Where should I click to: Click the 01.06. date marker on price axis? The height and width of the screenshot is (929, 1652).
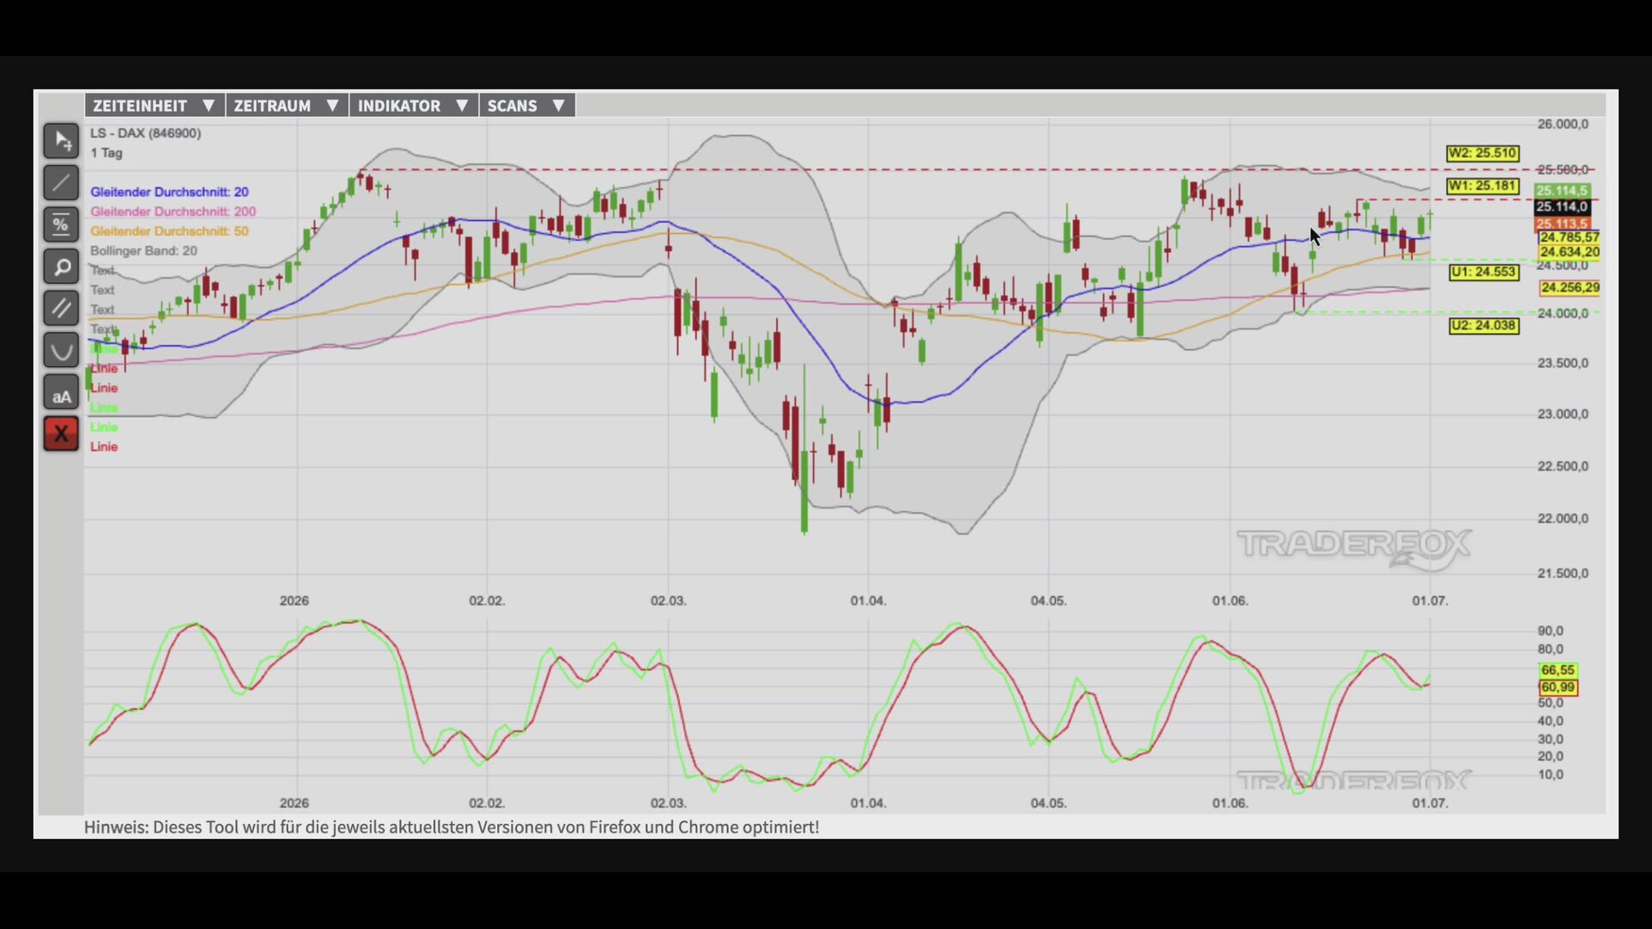1230,600
